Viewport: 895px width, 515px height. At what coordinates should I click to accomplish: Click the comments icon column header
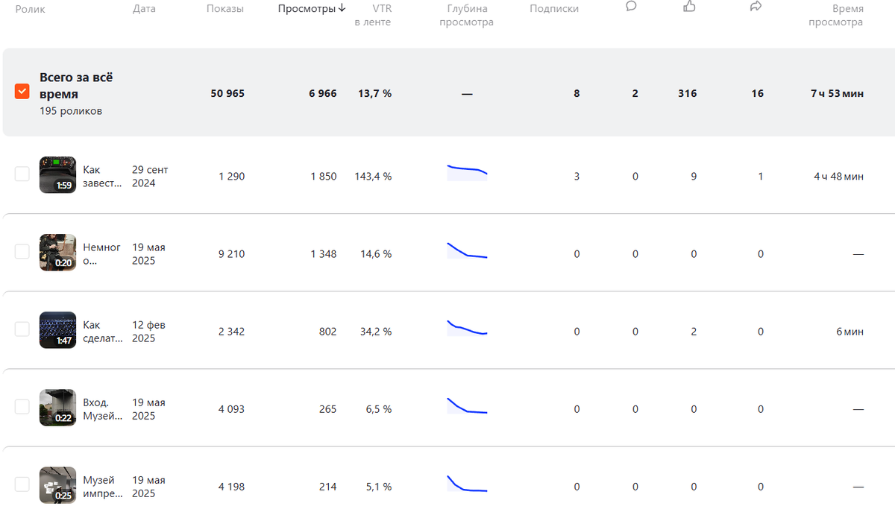[x=631, y=7]
